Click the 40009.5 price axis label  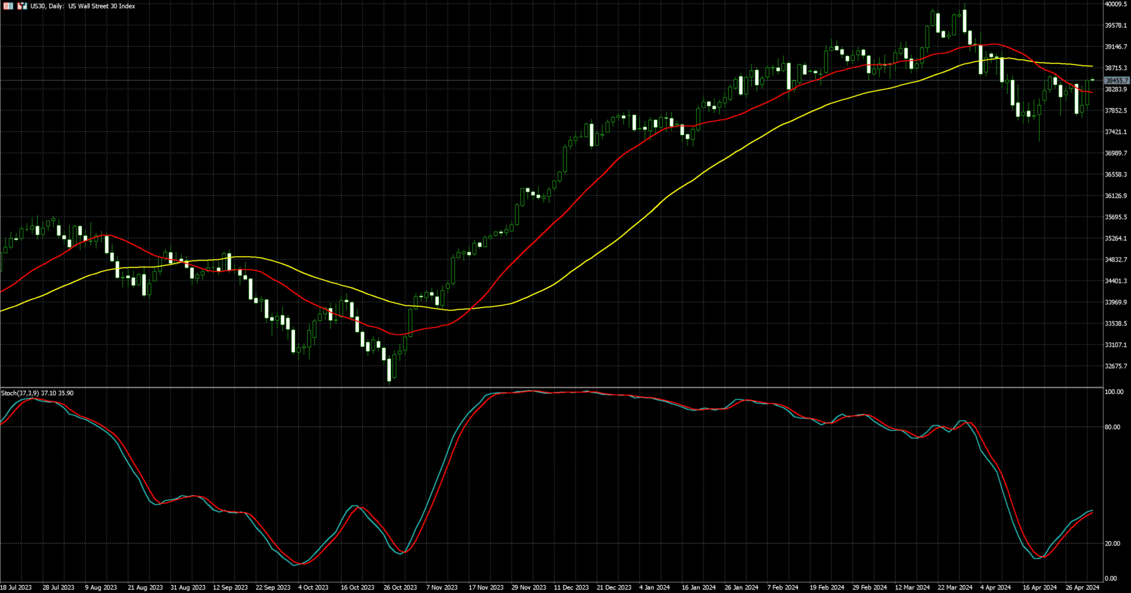(x=1116, y=4)
